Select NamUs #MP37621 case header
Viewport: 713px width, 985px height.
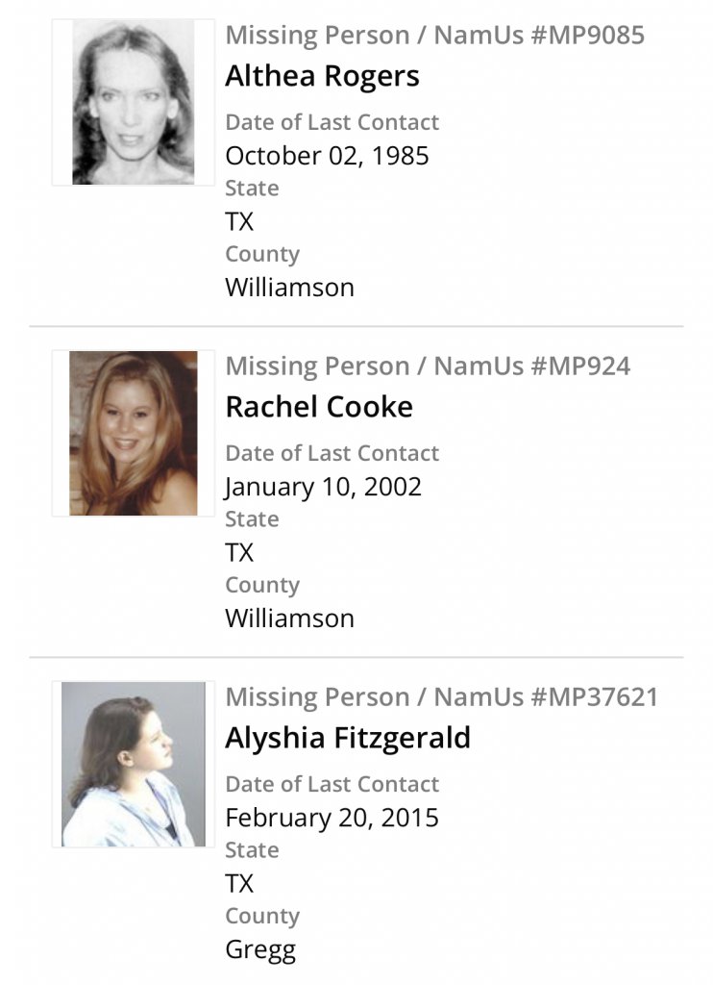pyautogui.click(x=442, y=697)
